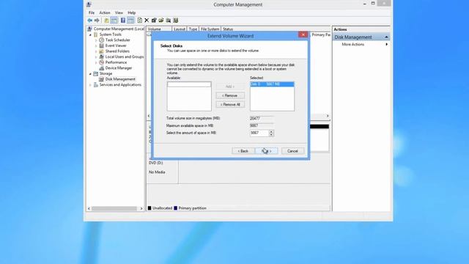The height and width of the screenshot is (264, 469).
Task: Click the last toolbar icon after Explore
Action: click(x=176, y=21)
